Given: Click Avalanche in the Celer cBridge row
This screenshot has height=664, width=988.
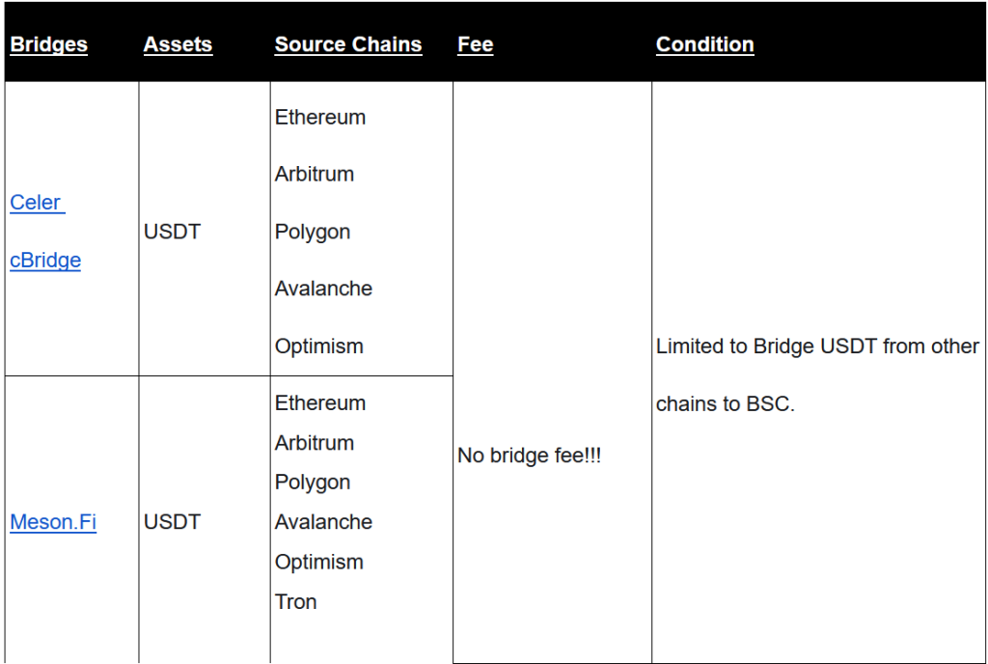Looking at the screenshot, I should 323,289.
